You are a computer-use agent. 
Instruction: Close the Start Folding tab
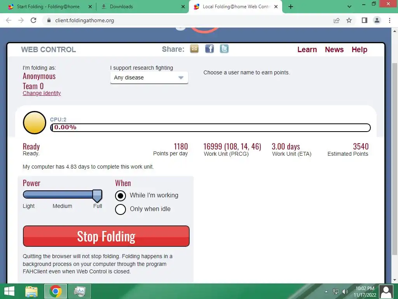click(x=90, y=7)
